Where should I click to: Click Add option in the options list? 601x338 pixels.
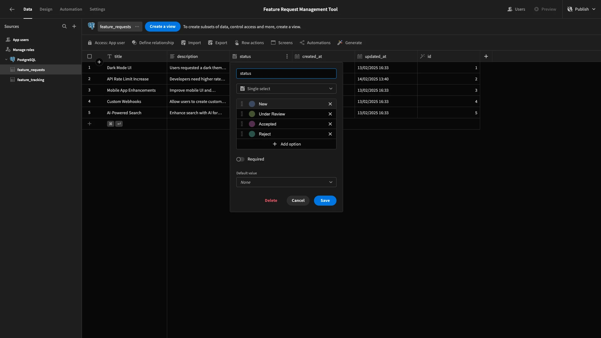286,144
